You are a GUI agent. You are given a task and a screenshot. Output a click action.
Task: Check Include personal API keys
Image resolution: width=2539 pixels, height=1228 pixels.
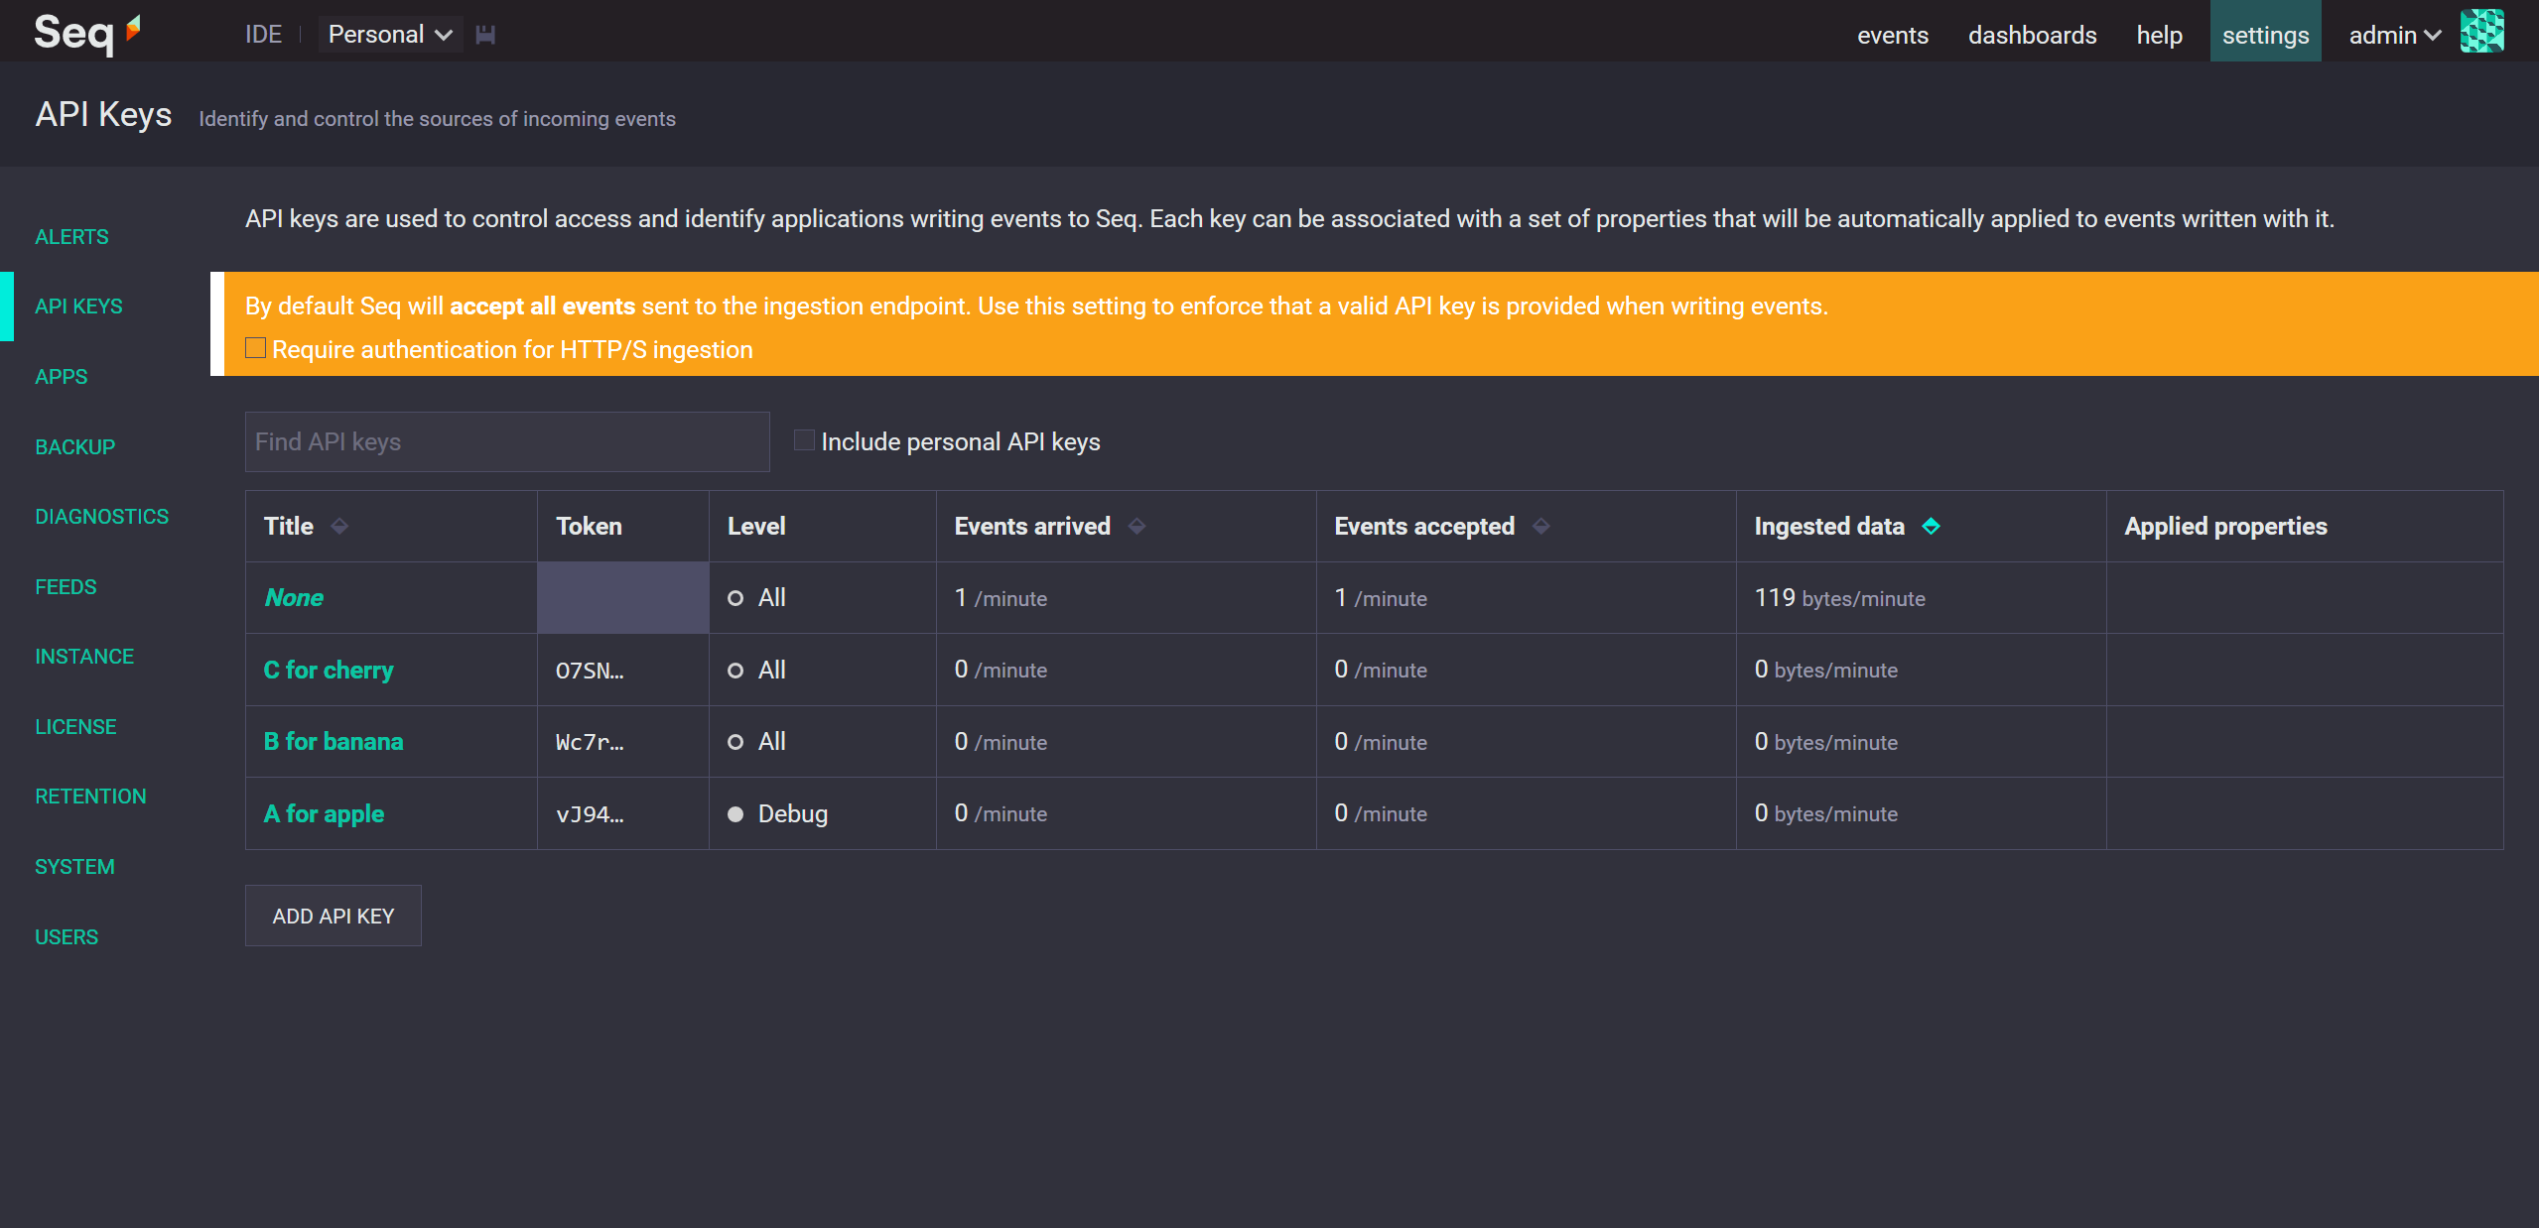click(804, 440)
